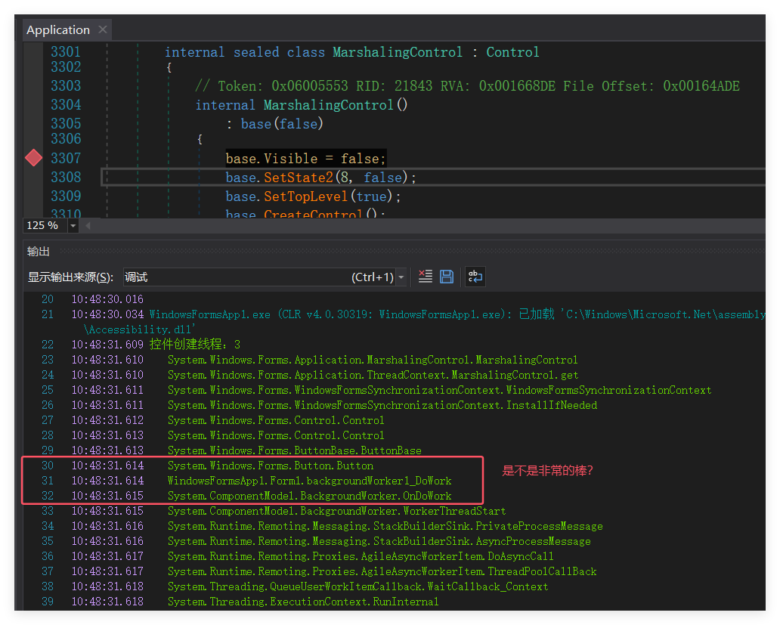Click the Clear All output icon

click(426, 277)
